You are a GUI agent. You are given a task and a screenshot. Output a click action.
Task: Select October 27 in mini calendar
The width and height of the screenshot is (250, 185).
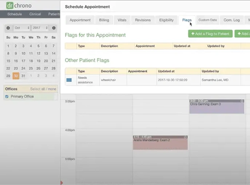(x=46, y=68)
